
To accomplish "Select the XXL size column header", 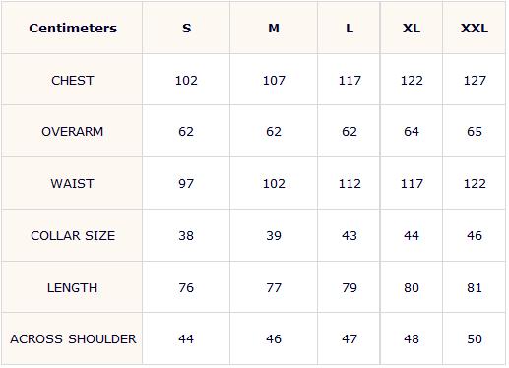I will pos(475,28).
